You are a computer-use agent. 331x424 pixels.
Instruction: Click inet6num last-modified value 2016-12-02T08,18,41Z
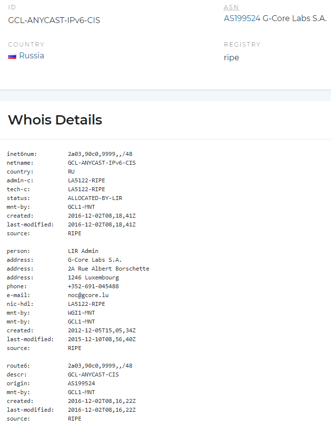coord(102,224)
